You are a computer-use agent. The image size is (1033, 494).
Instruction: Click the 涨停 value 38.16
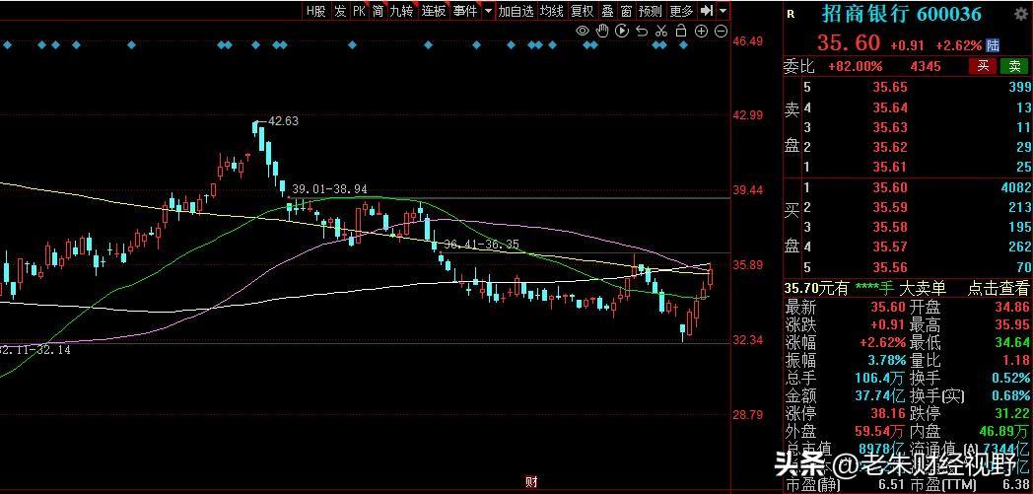887,414
